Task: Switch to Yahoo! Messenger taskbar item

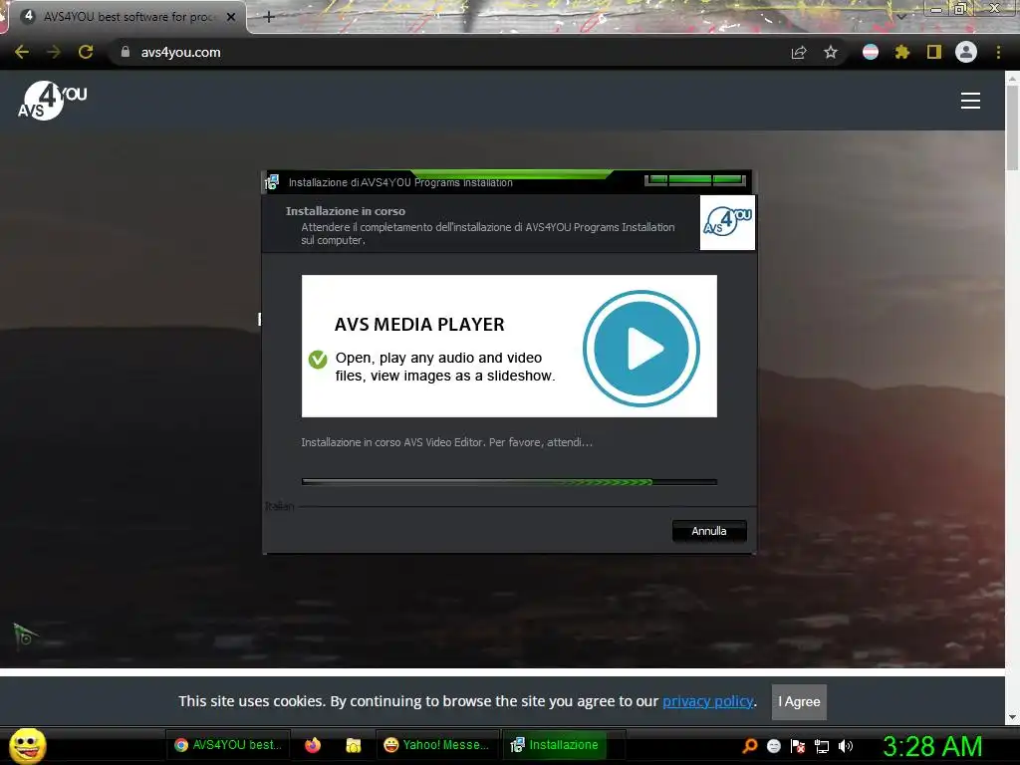Action: pos(437,745)
